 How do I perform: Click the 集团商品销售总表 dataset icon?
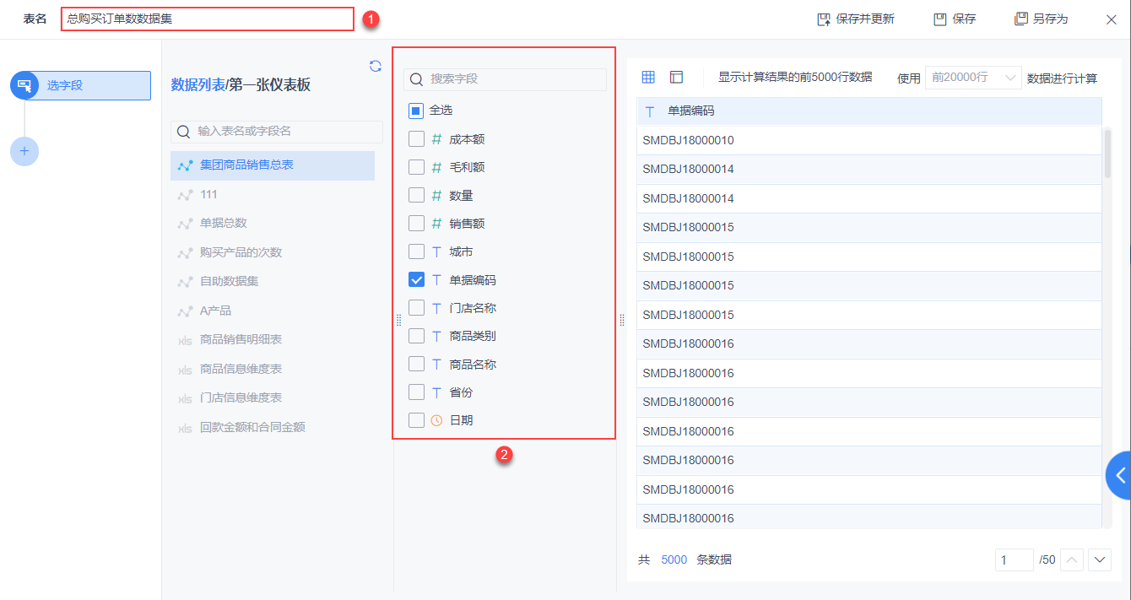(x=186, y=165)
